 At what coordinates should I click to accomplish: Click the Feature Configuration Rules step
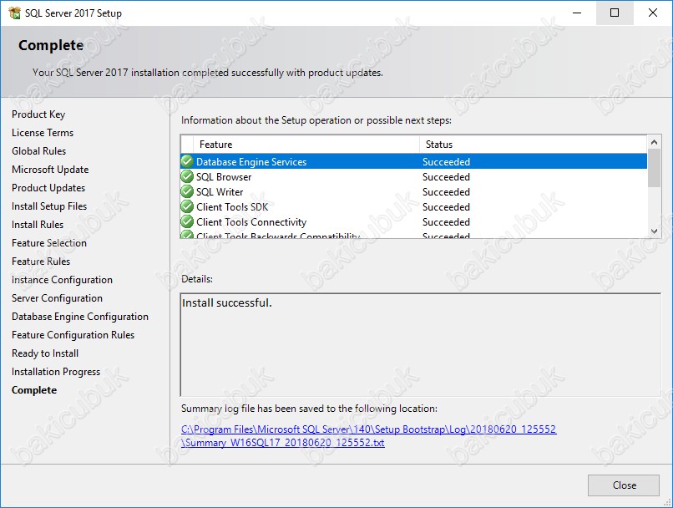pyautogui.click(x=73, y=335)
